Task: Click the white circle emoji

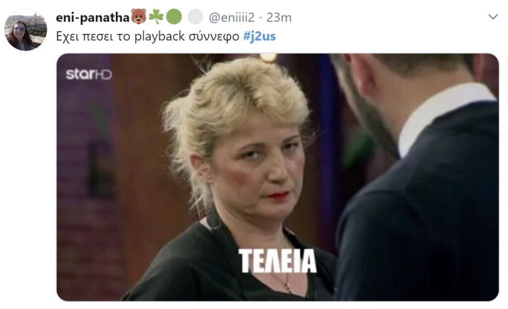Action: tap(195, 17)
